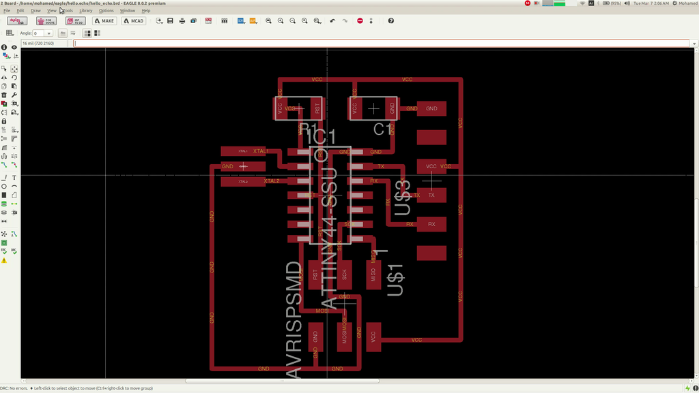
Task: Click the clock showing Tue Mar 7
Action: pyautogui.click(x=651, y=3)
